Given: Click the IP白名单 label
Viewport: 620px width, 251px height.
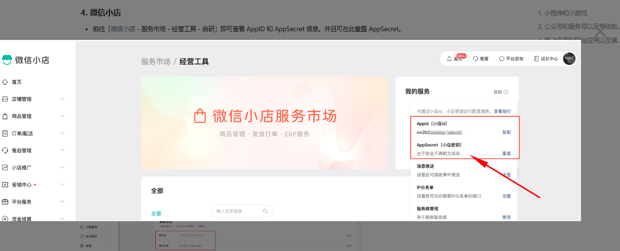Looking at the screenshot, I should (425, 188).
